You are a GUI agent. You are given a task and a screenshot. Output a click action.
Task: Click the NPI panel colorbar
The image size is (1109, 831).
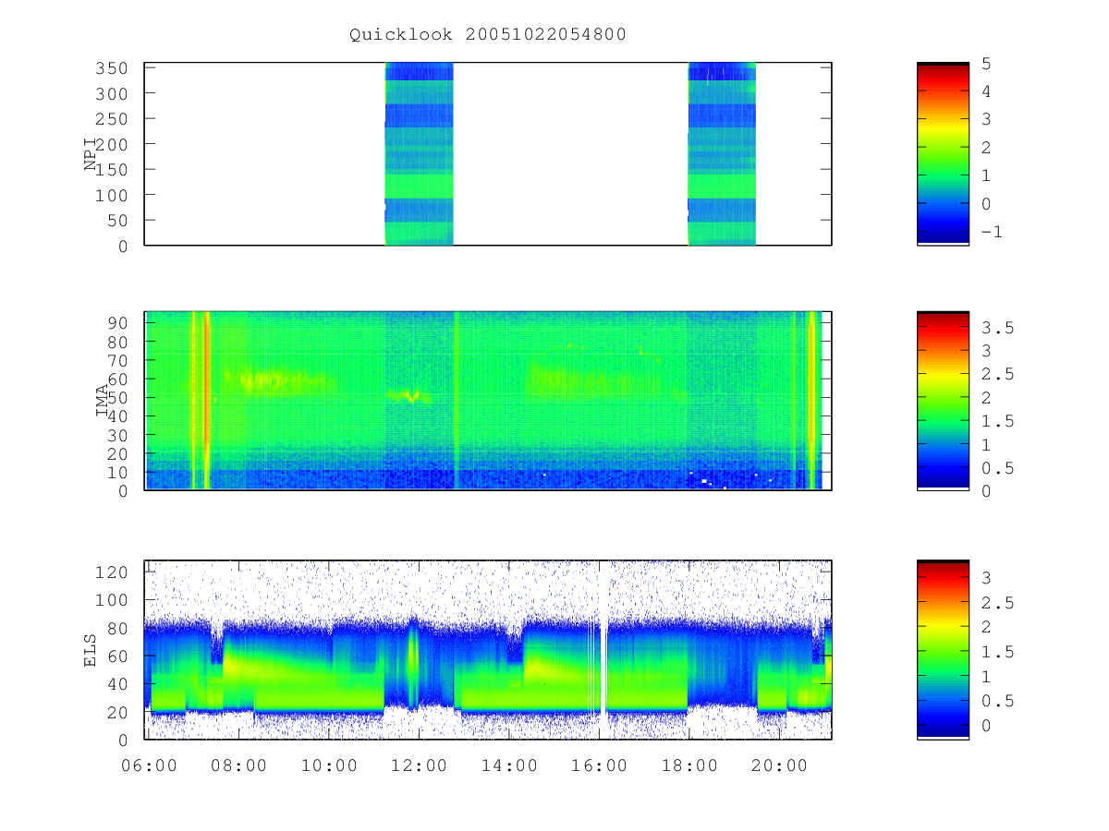coord(943,153)
